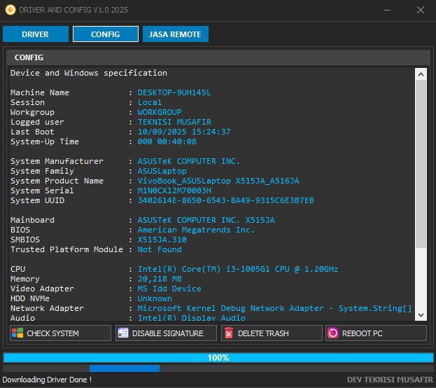Click scrollbar up arrow in config panel
Screen dimensions: 436x388
(x=421, y=74)
